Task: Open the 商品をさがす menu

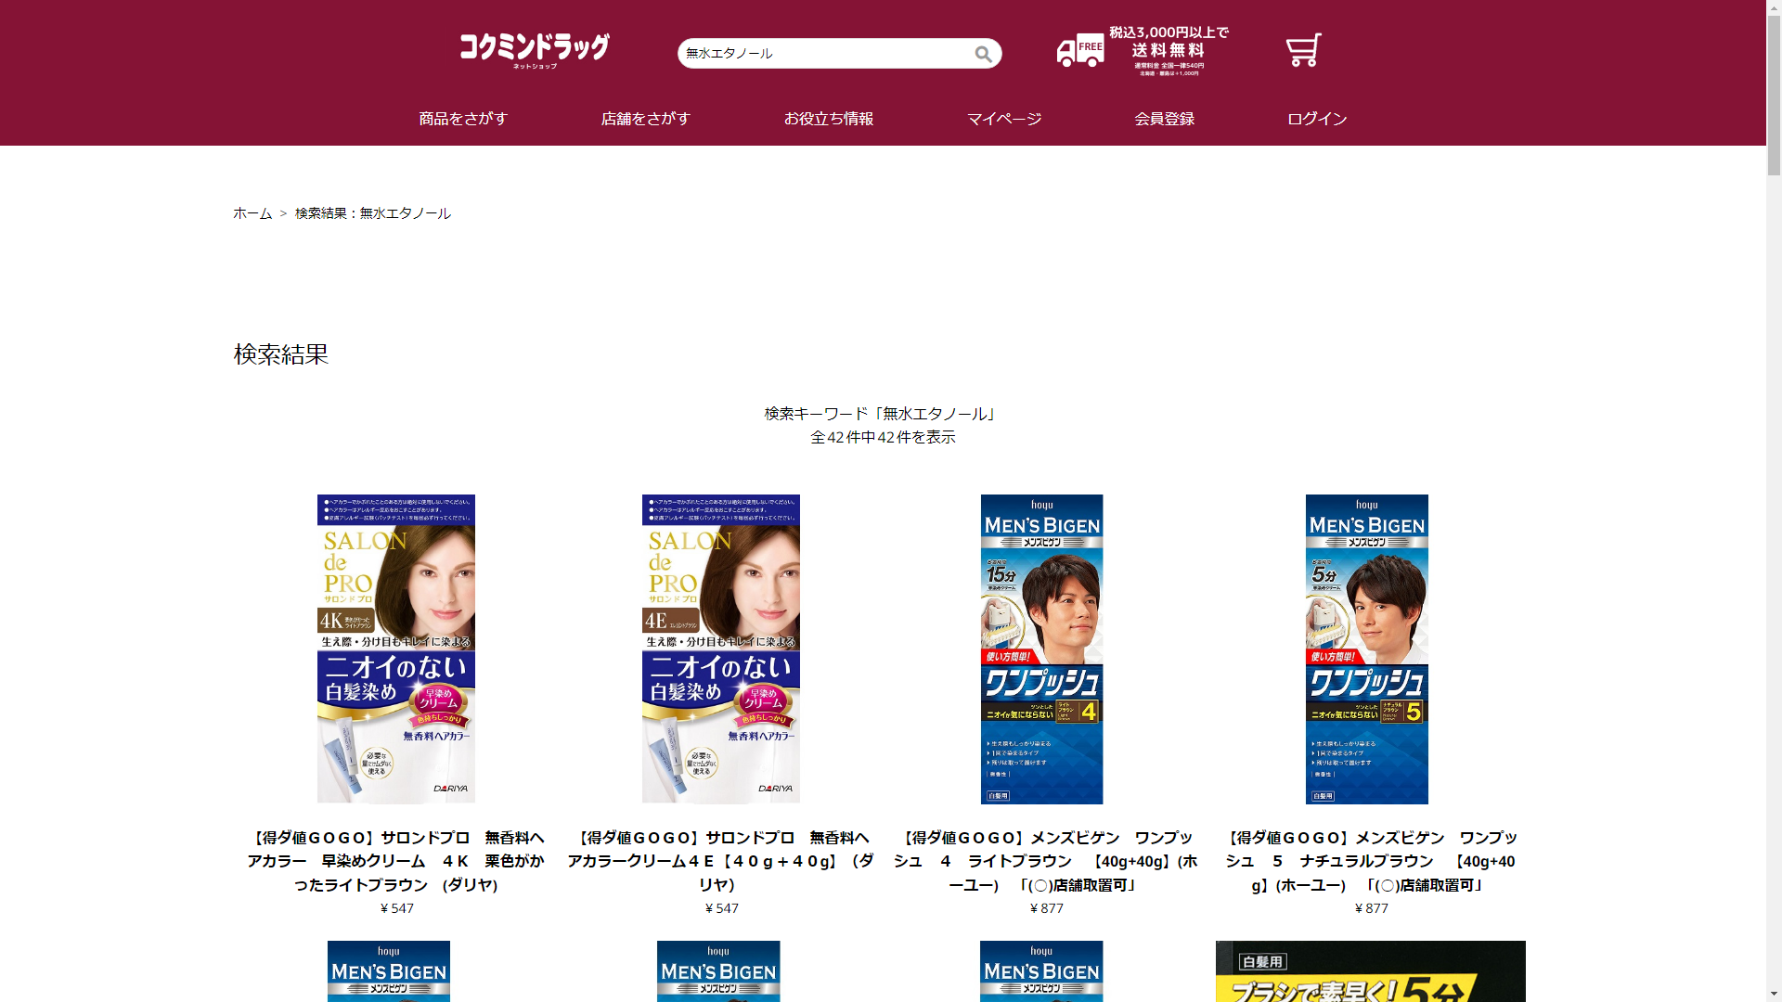Action: coord(463,119)
